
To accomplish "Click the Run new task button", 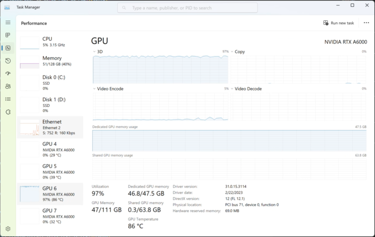I will (339, 23).
